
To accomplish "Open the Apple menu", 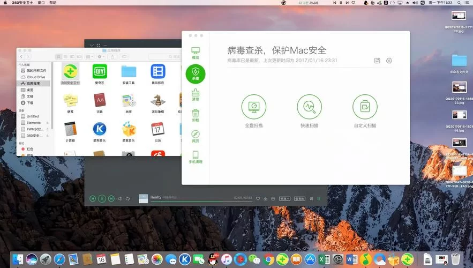I will pyautogui.click(x=5, y=3).
